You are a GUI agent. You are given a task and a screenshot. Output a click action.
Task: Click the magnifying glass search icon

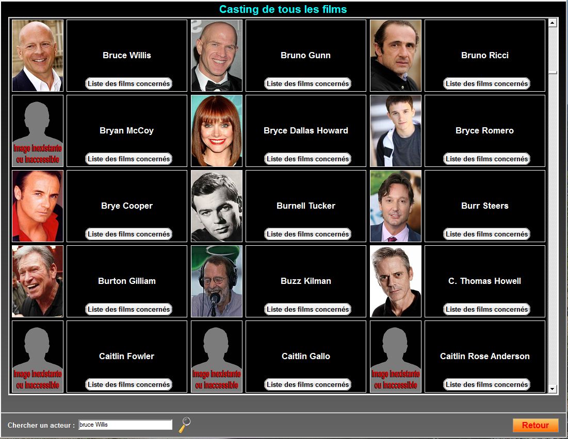[185, 425]
